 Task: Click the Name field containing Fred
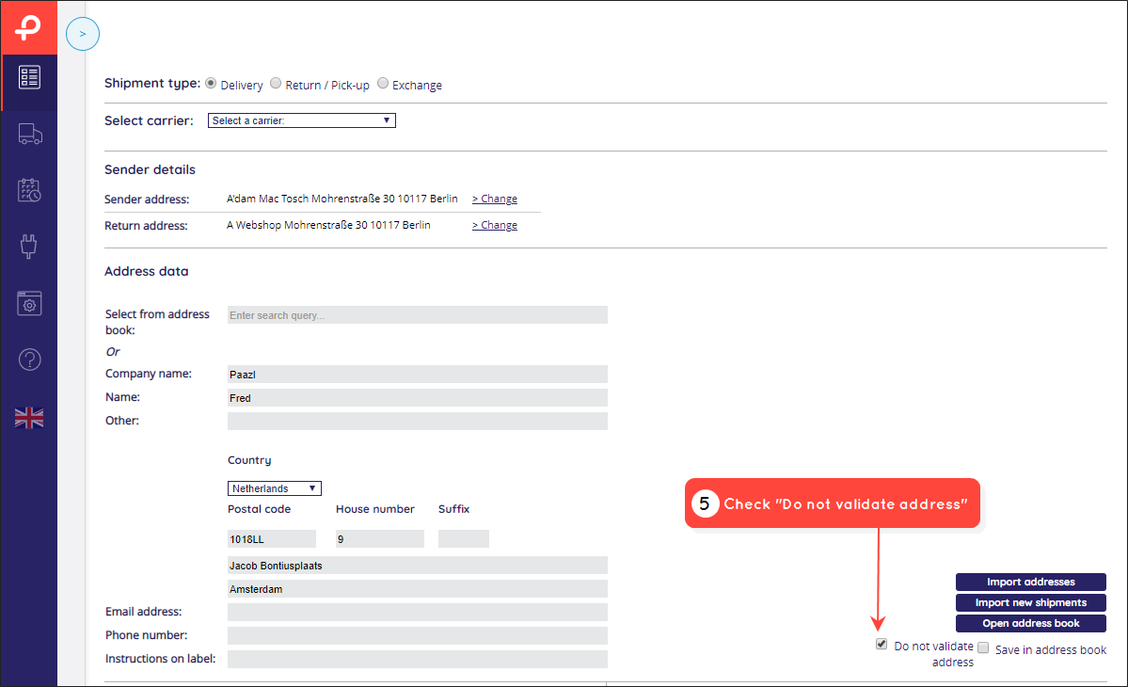(418, 398)
